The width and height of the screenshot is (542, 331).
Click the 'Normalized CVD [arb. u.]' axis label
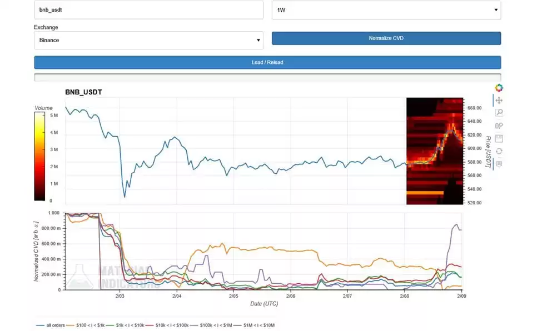click(x=36, y=251)
